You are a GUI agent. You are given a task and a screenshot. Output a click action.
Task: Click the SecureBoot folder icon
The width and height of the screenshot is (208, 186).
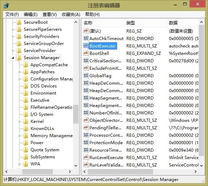point(19,22)
